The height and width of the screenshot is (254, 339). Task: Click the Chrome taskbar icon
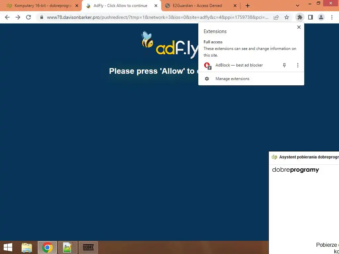pos(47,247)
